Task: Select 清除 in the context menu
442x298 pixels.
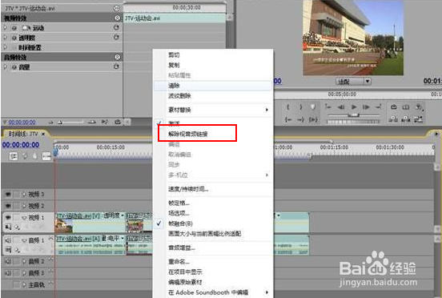Action: point(213,86)
